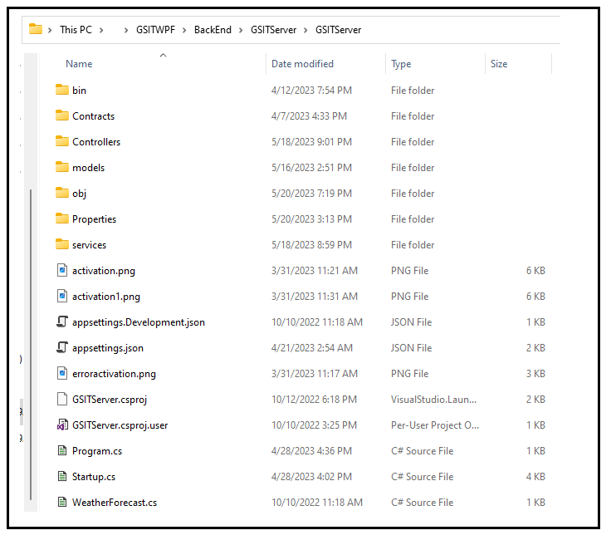Click the appsettings.json file icon
611x540 pixels.
[62, 347]
